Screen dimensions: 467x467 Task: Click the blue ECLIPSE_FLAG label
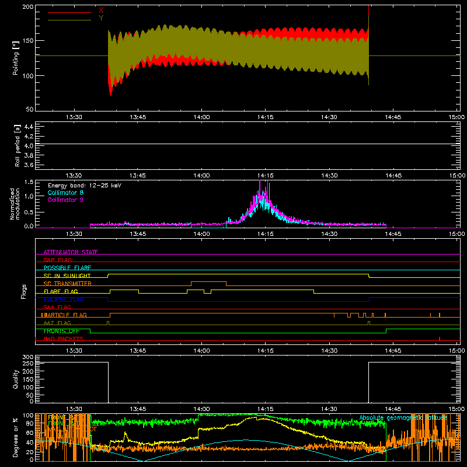pyautogui.click(x=64, y=299)
